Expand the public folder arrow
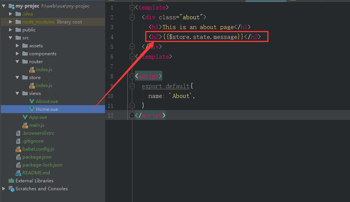 pyautogui.click(x=11, y=30)
